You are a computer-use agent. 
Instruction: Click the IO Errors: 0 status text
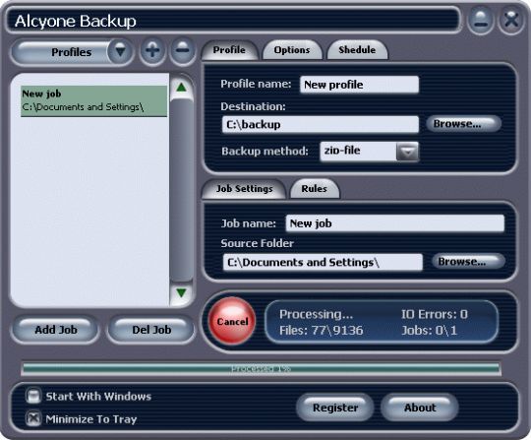[x=435, y=314]
